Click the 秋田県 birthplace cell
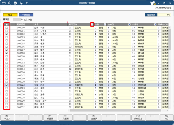The image size is (174, 125). pos(147,37)
